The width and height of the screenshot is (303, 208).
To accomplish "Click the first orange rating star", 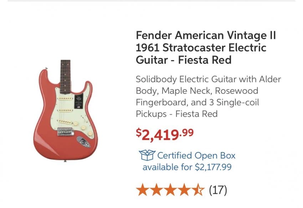I will (x=143, y=190).
